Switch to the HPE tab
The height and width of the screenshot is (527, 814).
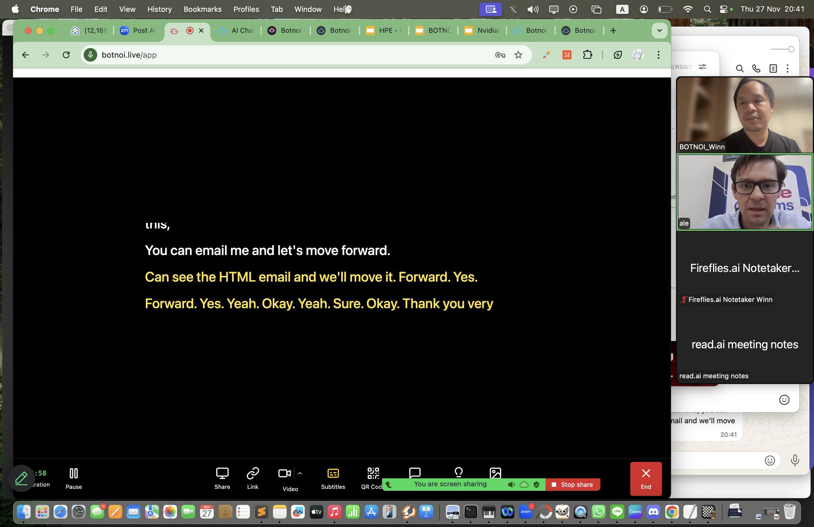pos(384,31)
